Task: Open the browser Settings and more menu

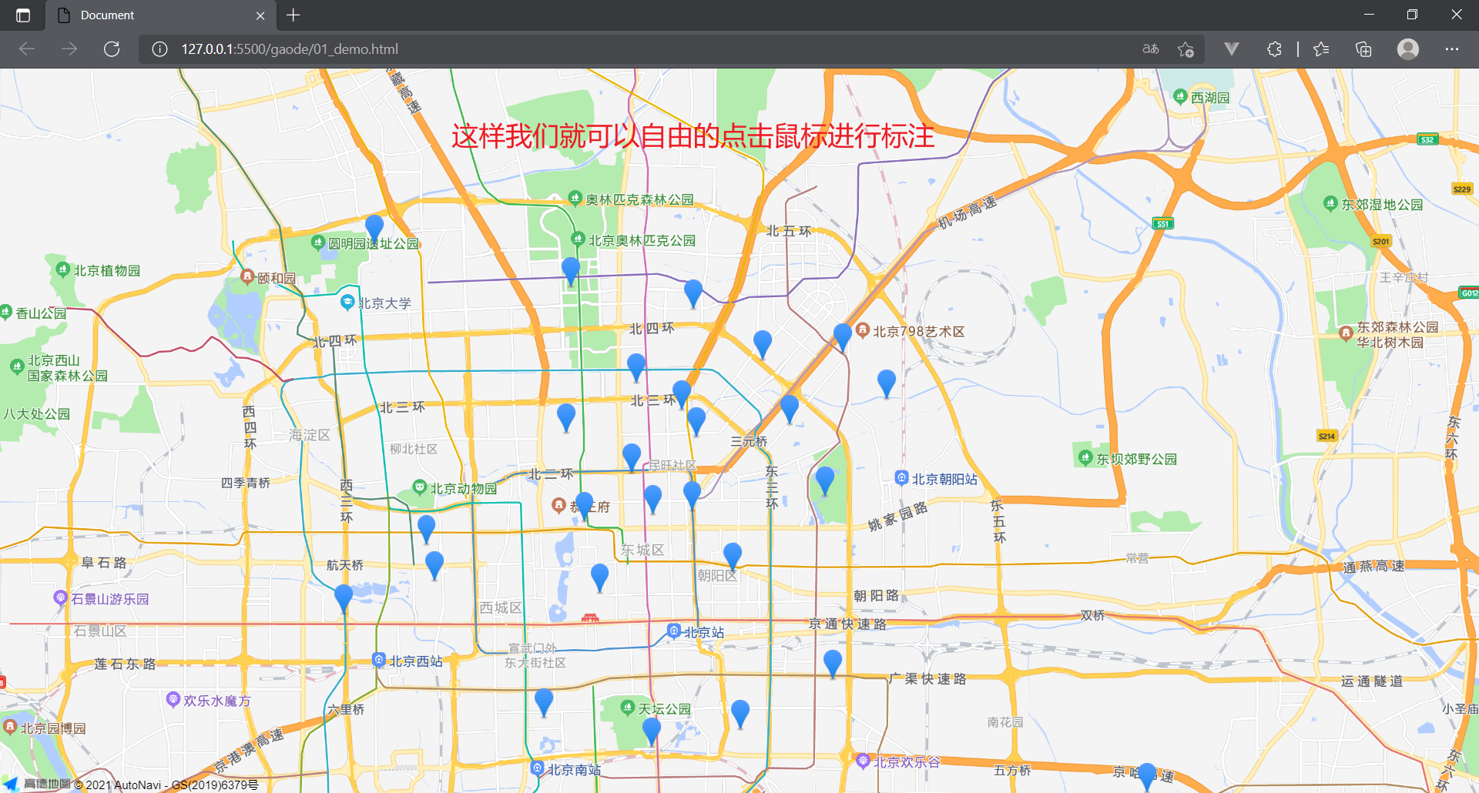Action: [x=1452, y=49]
